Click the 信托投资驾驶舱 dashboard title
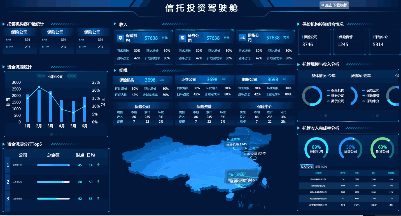This screenshot has height=216, width=401. coord(201,8)
